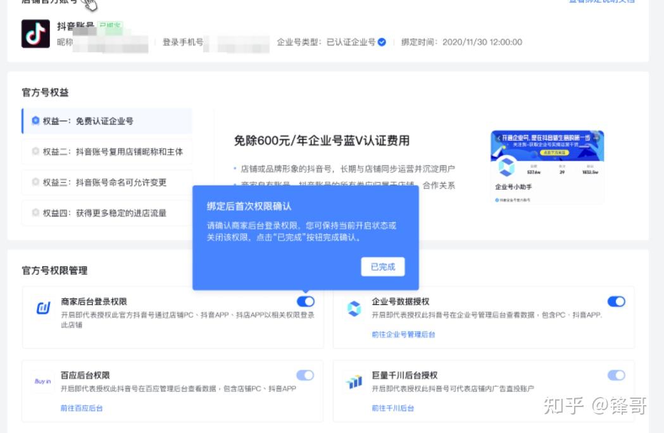This screenshot has height=433, width=664.
Task: Click the 免除600元/年企业号蓝V认证费用 heading
Action: click(x=322, y=141)
